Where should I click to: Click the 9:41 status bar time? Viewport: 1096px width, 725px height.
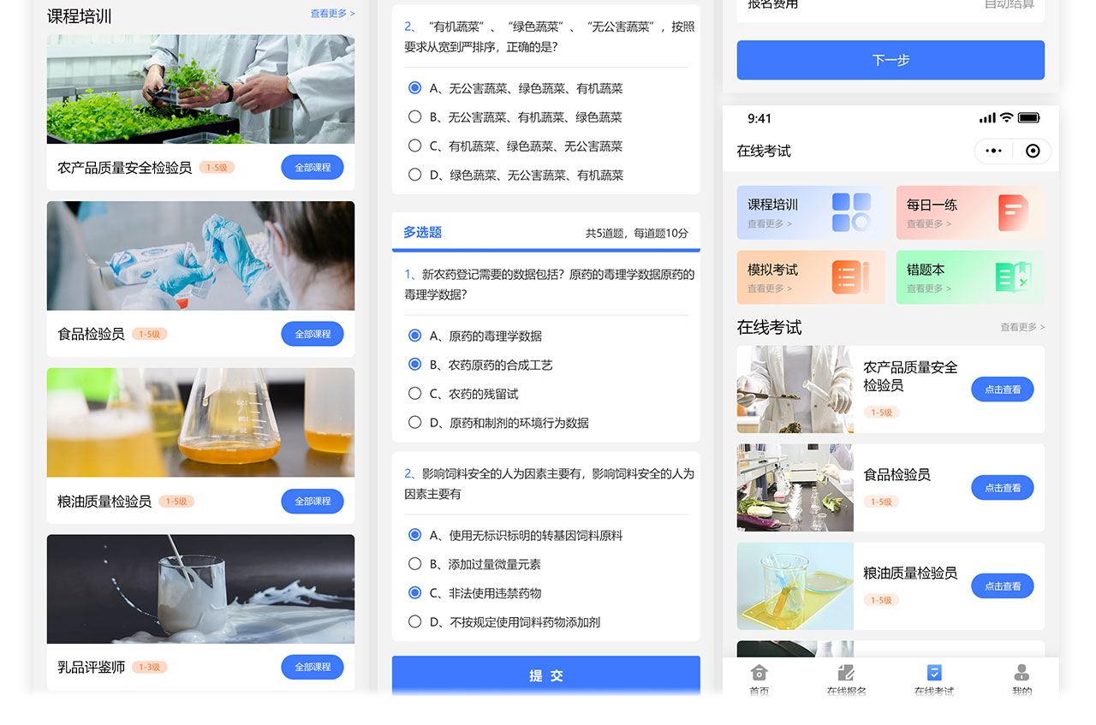pyautogui.click(x=759, y=118)
